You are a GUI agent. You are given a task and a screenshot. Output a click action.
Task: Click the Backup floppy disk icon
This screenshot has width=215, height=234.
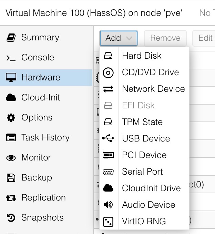(x=11, y=178)
